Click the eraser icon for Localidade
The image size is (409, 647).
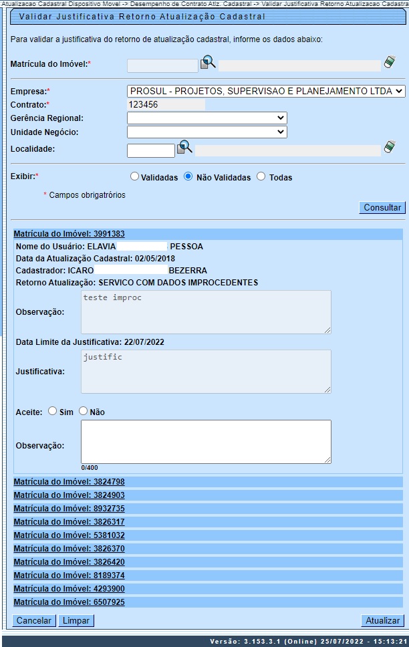pos(390,148)
